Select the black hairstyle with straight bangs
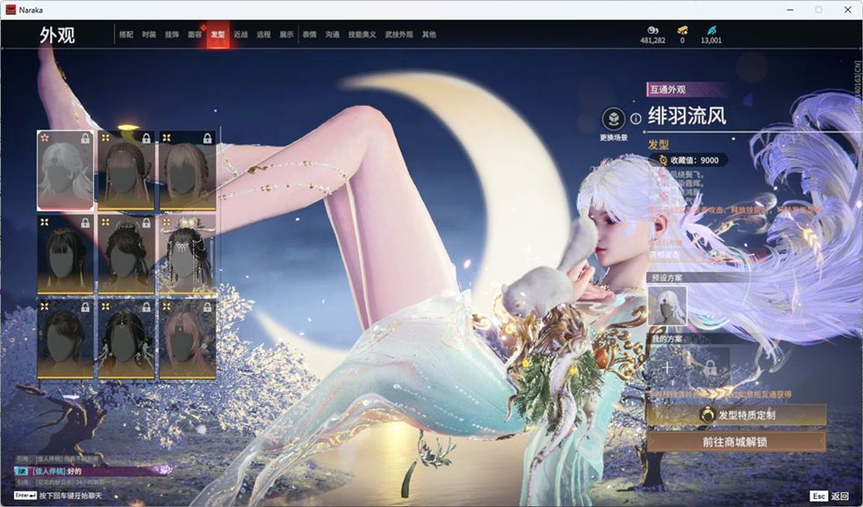The width and height of the screenshot is (863, 507). pyautogui.click(x=66, y=254)
